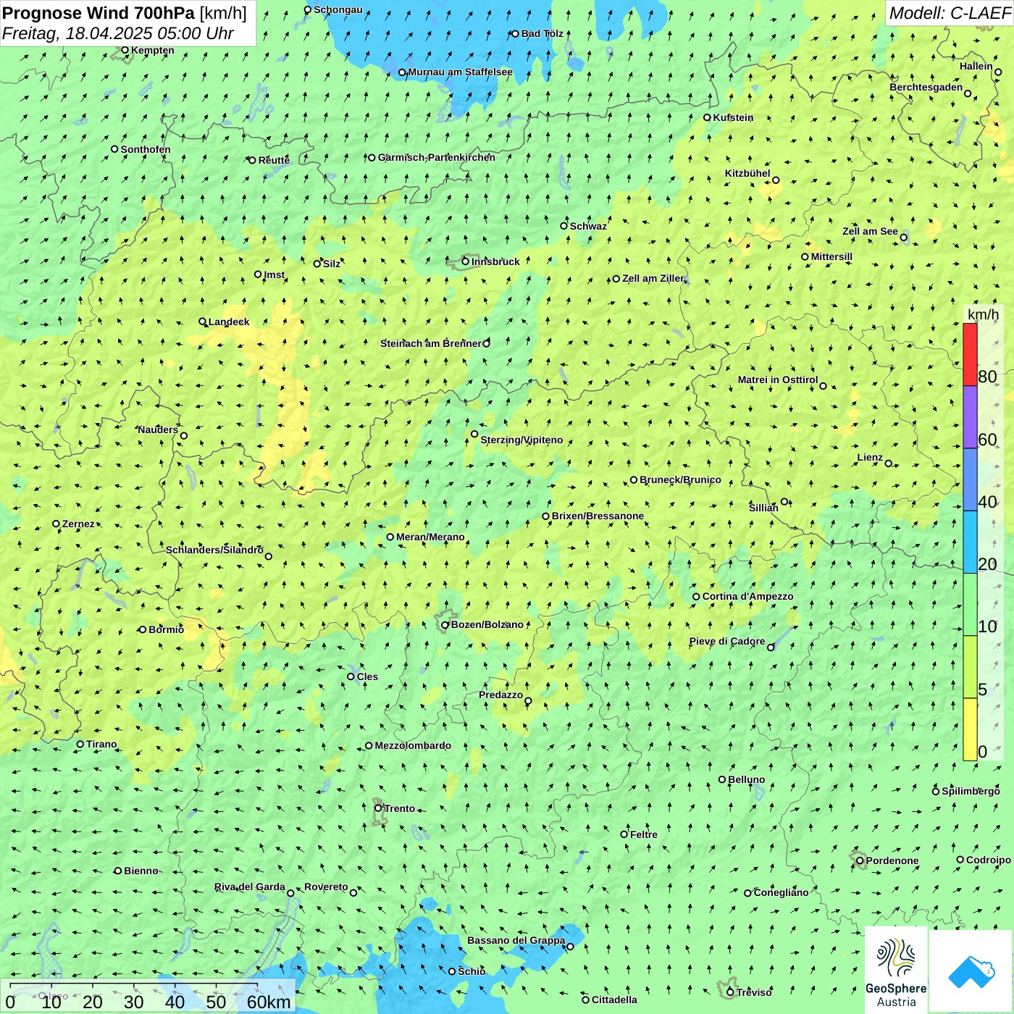Click the 'Nauders' label
Image resolution: width=1014 pixels, height=1014 pixels.
[x=158, y=430]
